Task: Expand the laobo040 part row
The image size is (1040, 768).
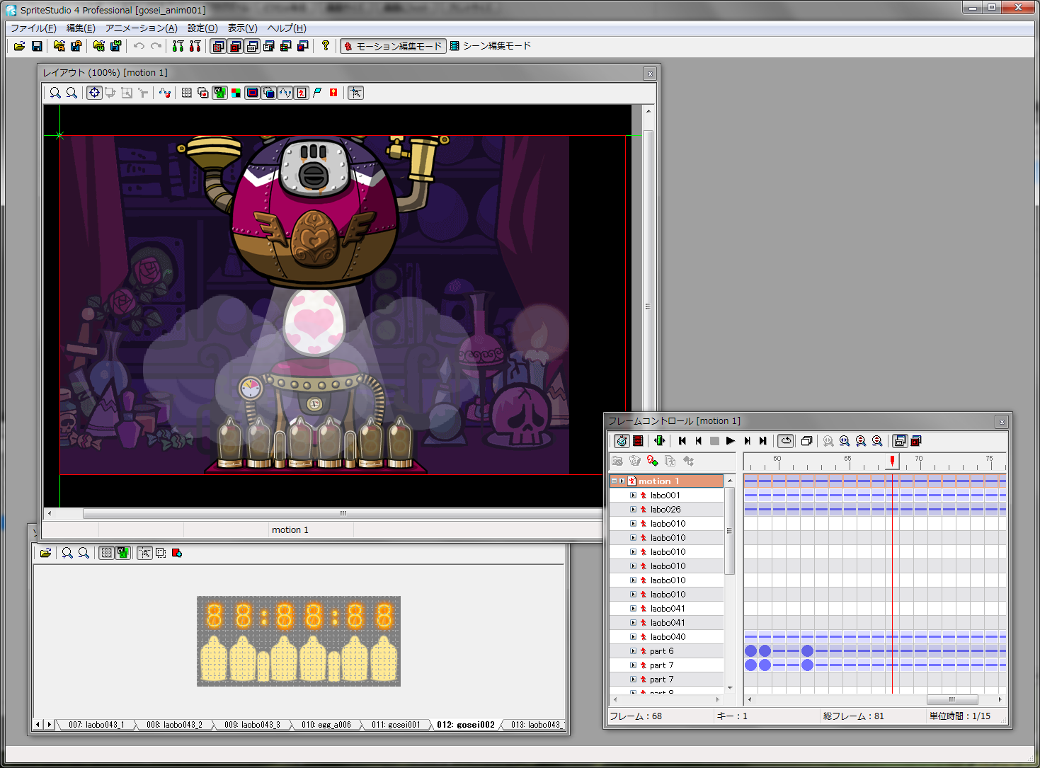Action: coord(633,637)
